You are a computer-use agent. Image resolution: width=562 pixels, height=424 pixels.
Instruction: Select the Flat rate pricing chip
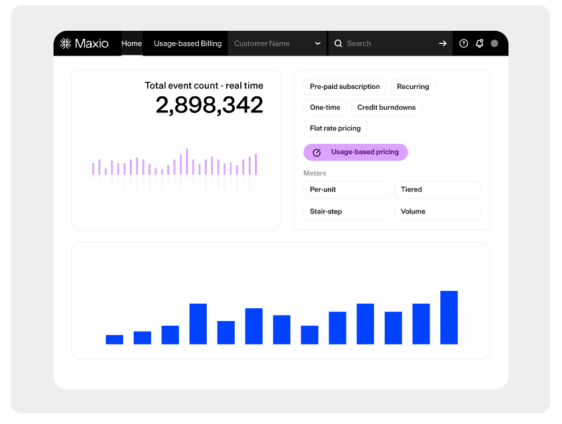point(335,128)
